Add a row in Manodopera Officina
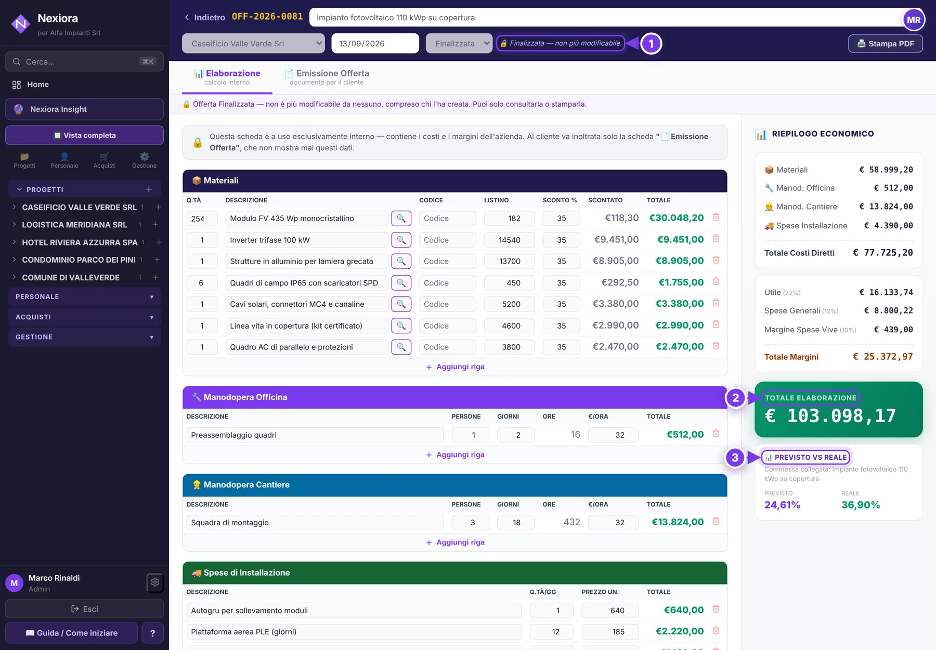The width and height of the screenshot is (936, 650). (x=455, y=454)
